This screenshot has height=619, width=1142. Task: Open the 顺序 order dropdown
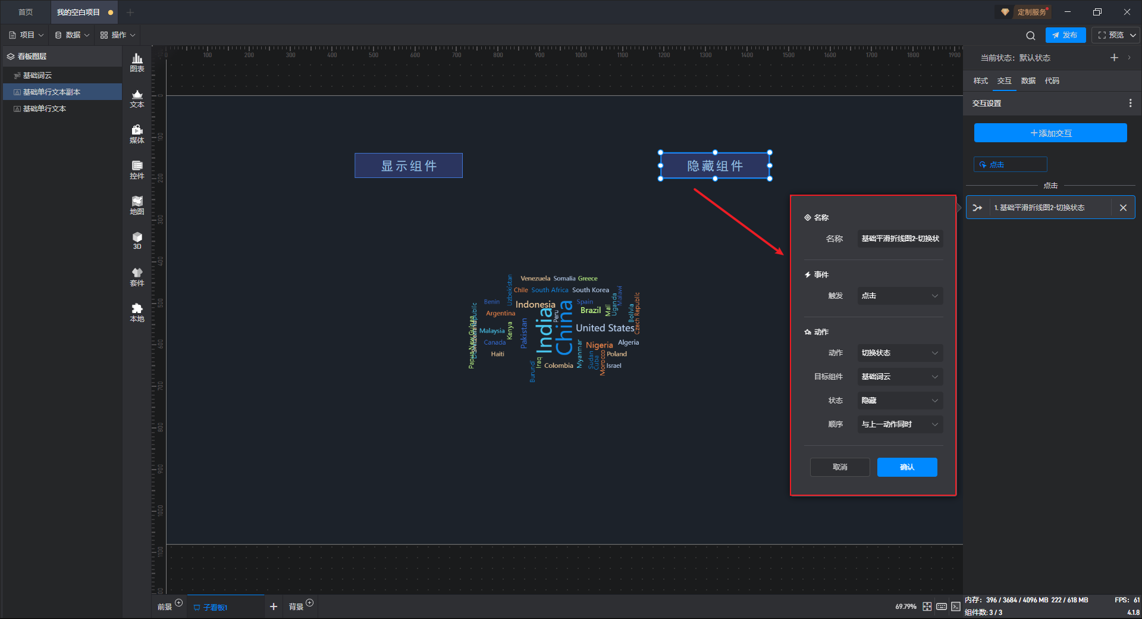pos(900,424)
